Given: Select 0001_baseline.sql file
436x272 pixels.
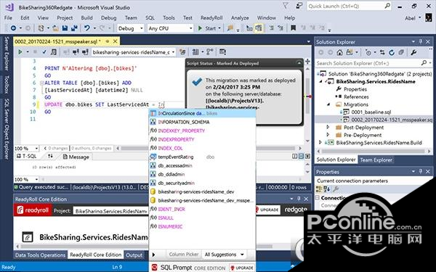Looking at the screenshot, I should pos(371,112).
